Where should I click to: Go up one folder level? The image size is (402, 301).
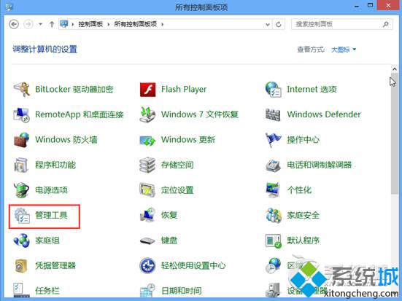click(x=52, y=24)
